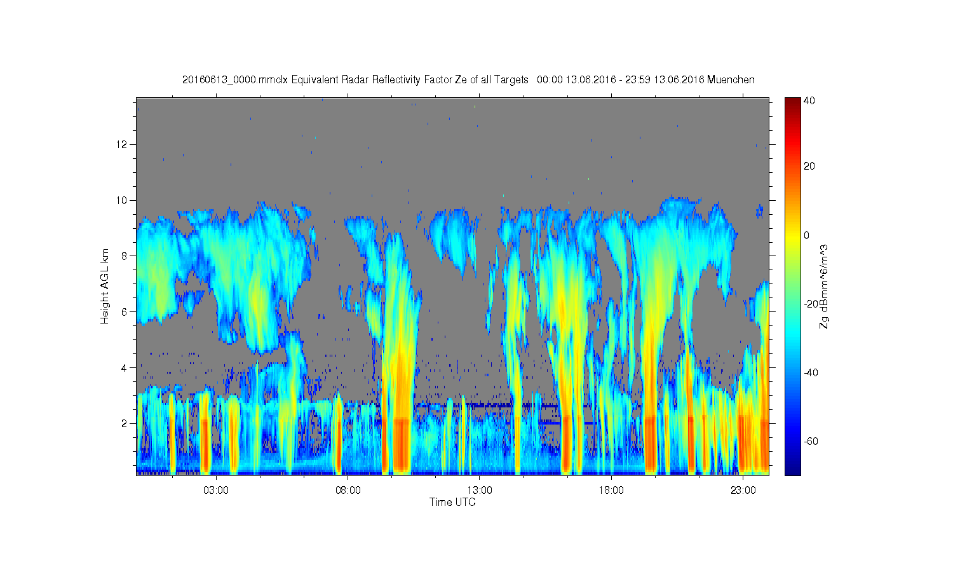The image size is (953, 572).
Task: Click the 03:00 time tick label
Action: [216, 491]
